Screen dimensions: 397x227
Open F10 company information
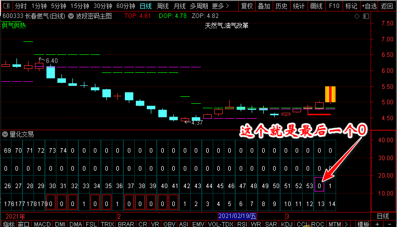(334, 6)
